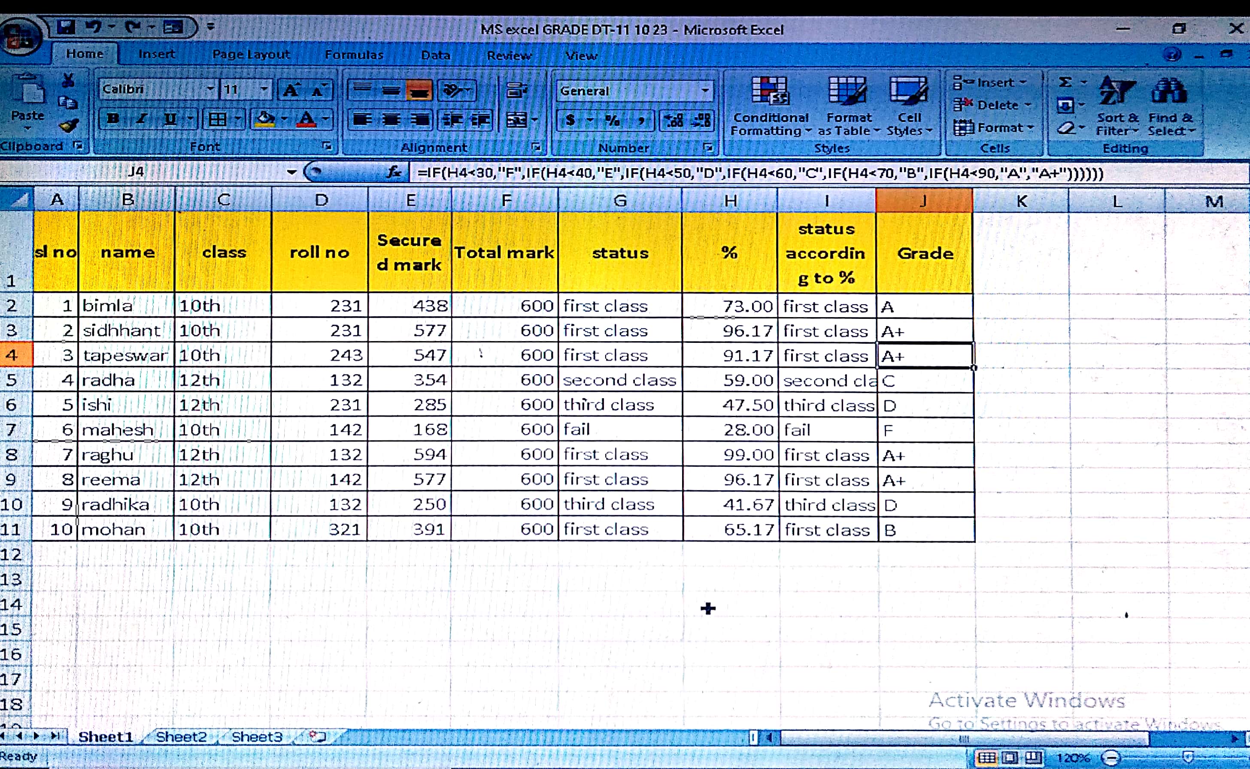This screenshot has height=769, width=1250.
Task: Click the AutoSum sigma icon
Action: coord(1065,82)
